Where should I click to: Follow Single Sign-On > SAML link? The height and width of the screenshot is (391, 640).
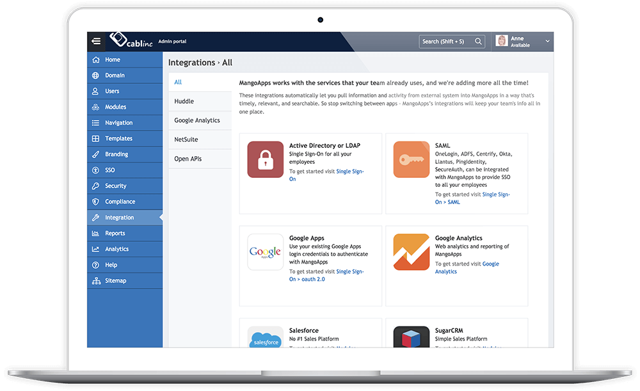click(x=496, y=195)
